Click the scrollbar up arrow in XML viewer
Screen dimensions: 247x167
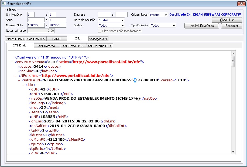click(x=233, y=53)
